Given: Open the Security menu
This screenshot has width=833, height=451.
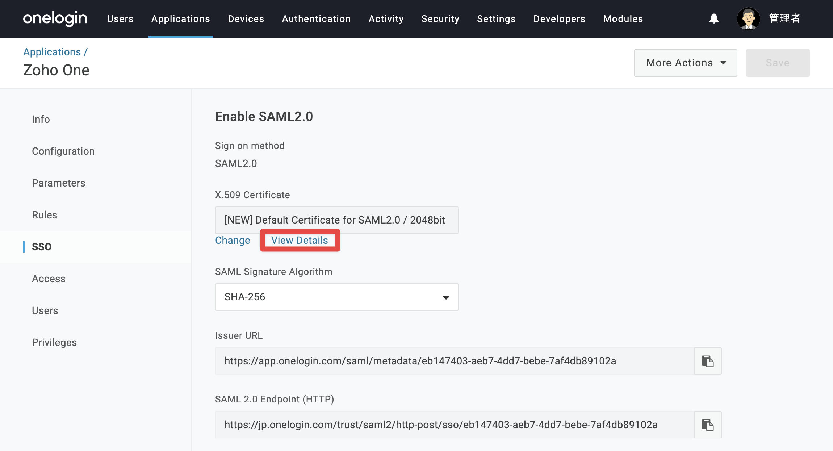Looking at the screenshot, I should [x=440, y=19].
